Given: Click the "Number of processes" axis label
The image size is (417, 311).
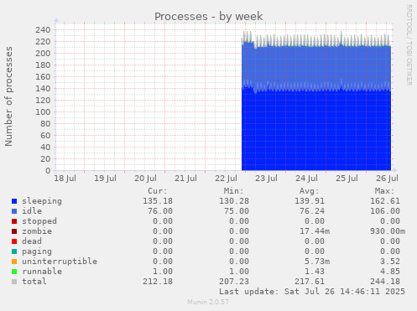Looking at the screenshot, I should pyautogui.click(x=9, y=96).
